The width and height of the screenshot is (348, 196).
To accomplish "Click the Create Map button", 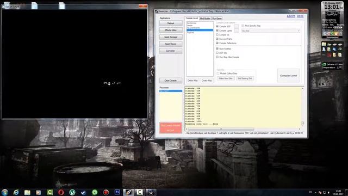I will [207, 81].
